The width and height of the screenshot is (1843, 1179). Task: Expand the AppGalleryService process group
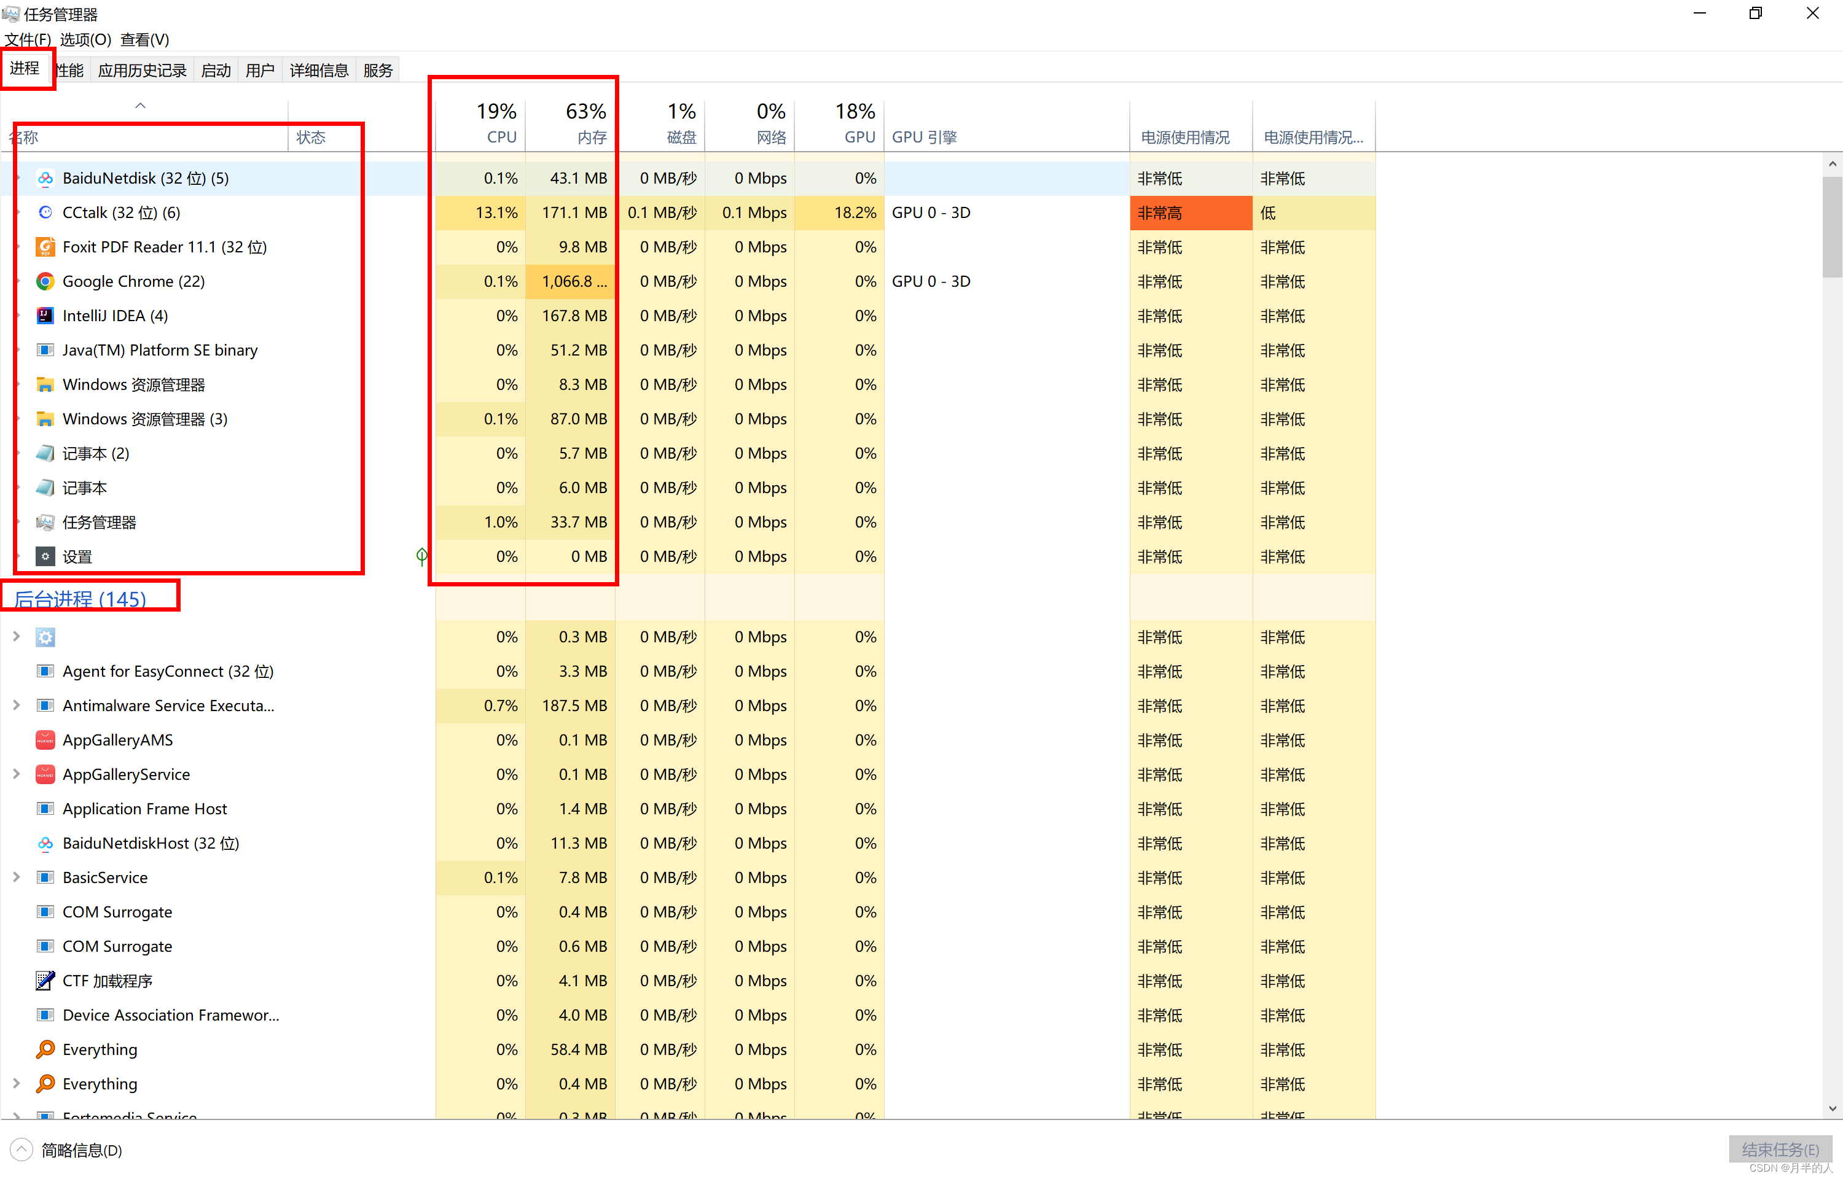[16, 774]
